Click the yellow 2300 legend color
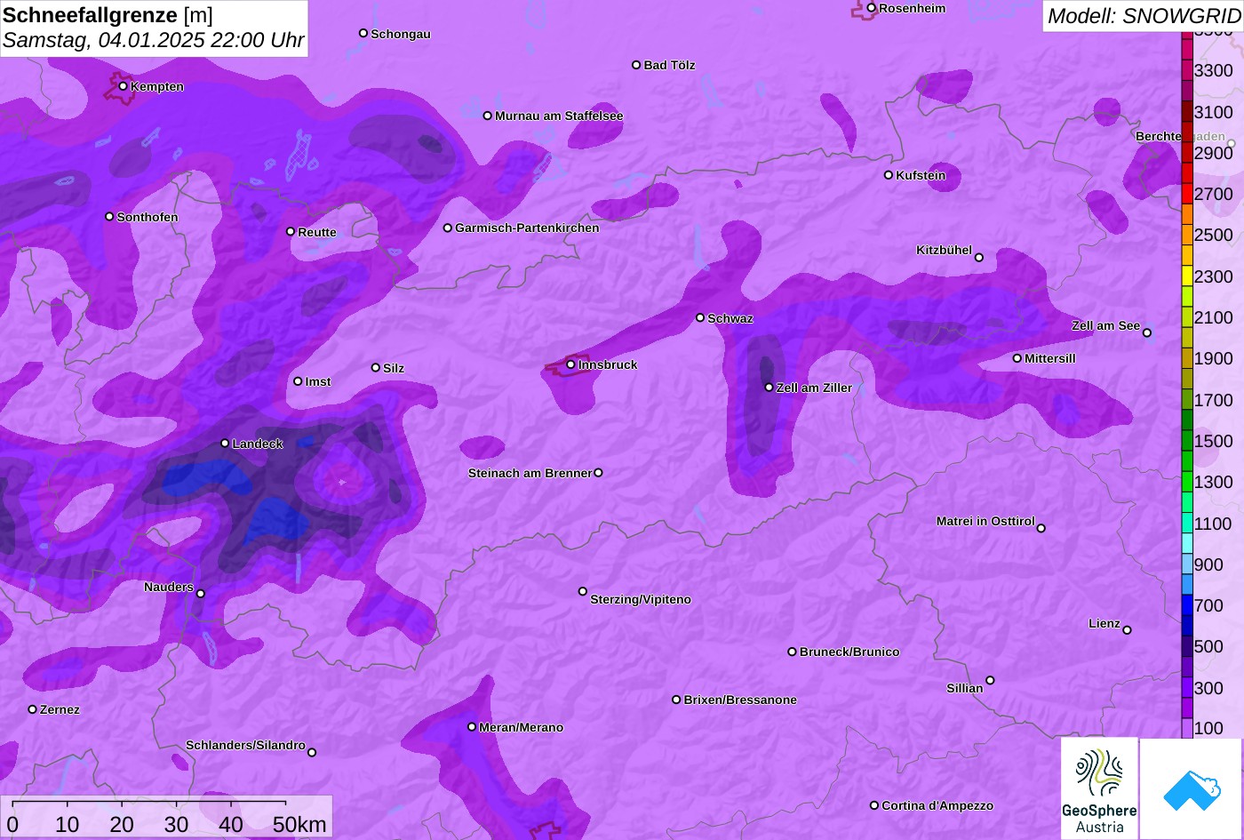This screenshot has height=840, width=1244. click(x=1187, y=276)
